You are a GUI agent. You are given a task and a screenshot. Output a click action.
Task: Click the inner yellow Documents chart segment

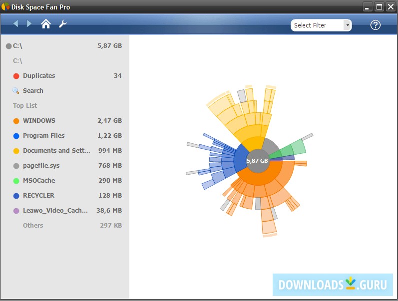254,143
